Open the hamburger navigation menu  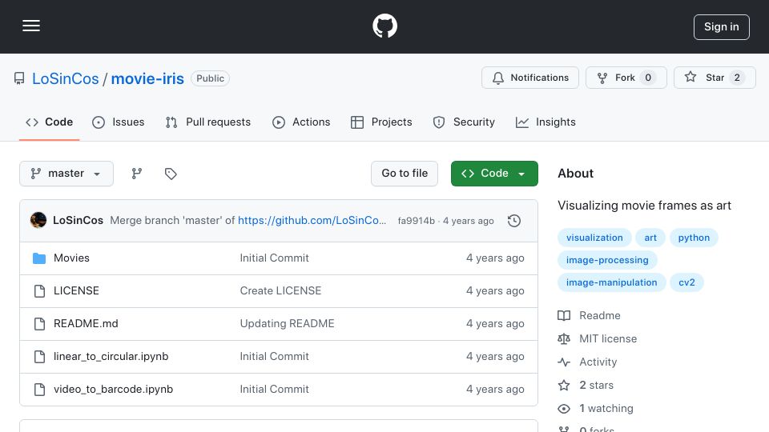[x=31, y=26]
